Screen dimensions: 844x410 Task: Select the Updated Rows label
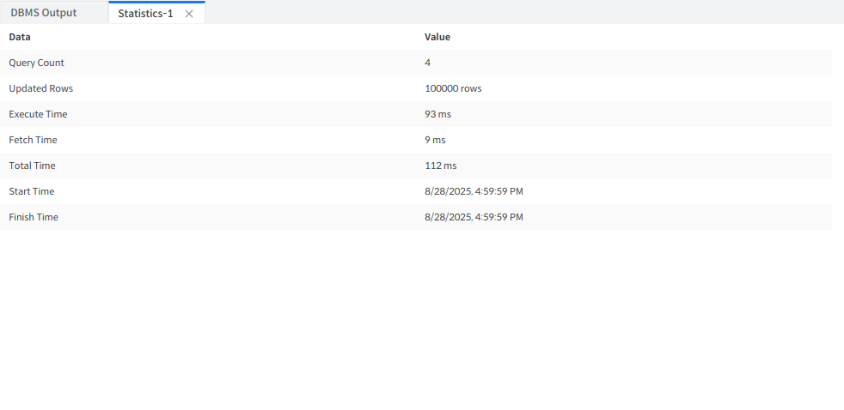(x=40, y=88)
